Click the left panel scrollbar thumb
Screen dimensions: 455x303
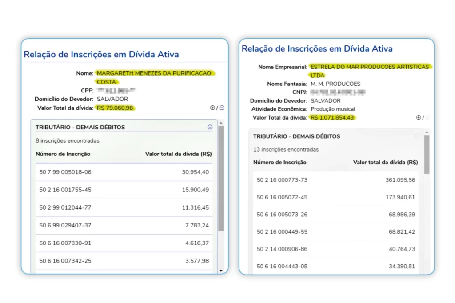pos(221,178)
